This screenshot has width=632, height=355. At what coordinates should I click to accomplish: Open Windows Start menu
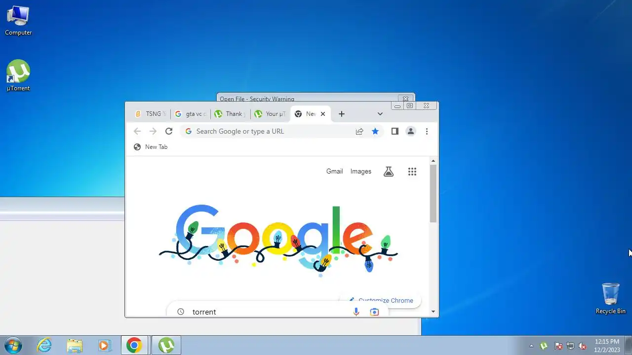pyautogui.click(x=12, y=345)
